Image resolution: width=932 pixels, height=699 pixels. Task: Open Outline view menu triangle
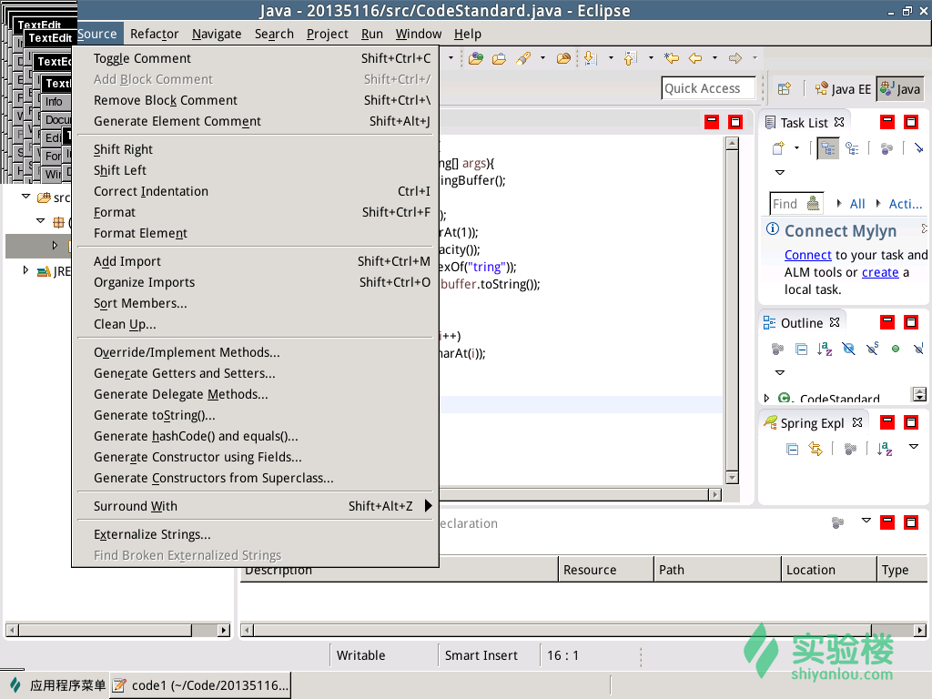780,372
